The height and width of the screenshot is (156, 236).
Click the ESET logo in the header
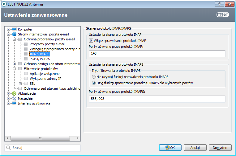(223, 14)
